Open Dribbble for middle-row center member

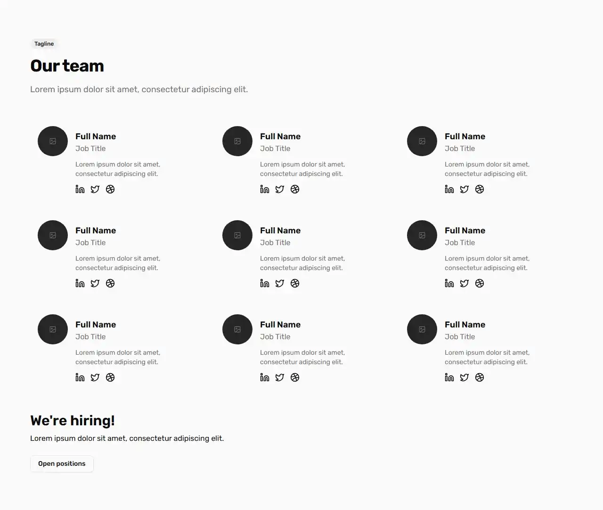[295, 283]
